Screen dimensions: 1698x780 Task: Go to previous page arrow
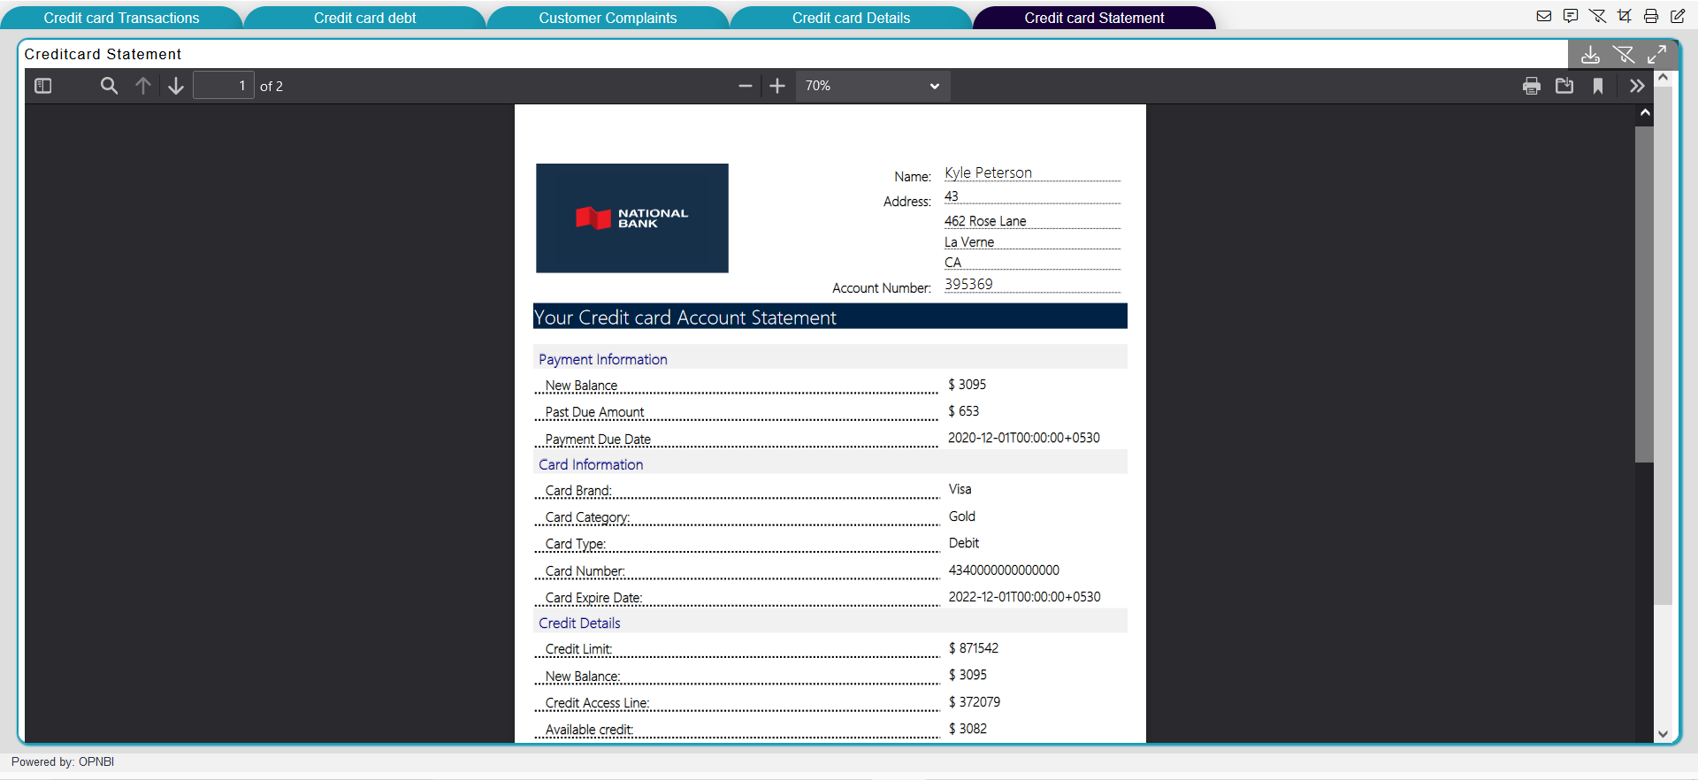[x=143, y=86]
